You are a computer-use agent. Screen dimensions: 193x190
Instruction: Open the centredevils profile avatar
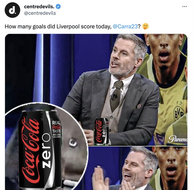coord(12,10)
